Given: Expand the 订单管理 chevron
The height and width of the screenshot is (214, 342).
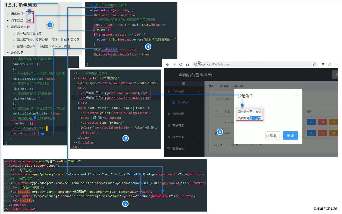Looking at the screenshot, I should tap(199, 137).
